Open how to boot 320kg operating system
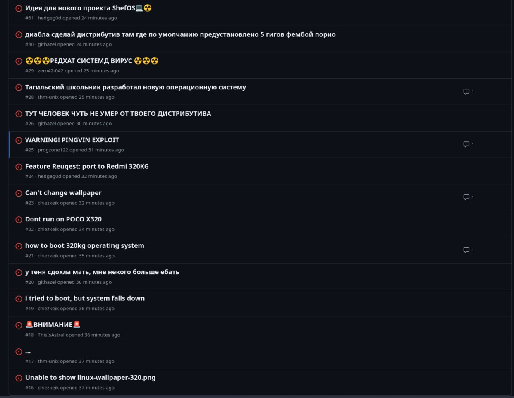Viewport: 514px width, 398px height. point(84,245)
